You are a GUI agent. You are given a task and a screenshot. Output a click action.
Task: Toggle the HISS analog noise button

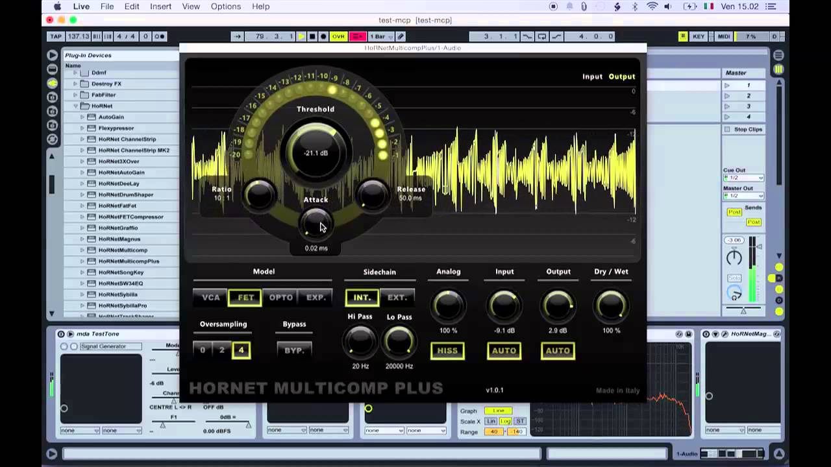pyautogui.click(x=447, y=351)
